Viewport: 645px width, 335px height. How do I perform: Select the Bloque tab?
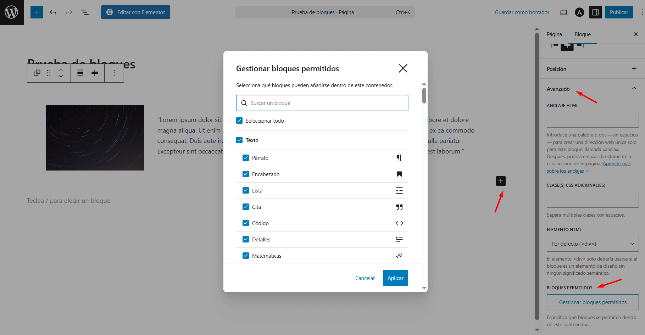pos(583,34)
